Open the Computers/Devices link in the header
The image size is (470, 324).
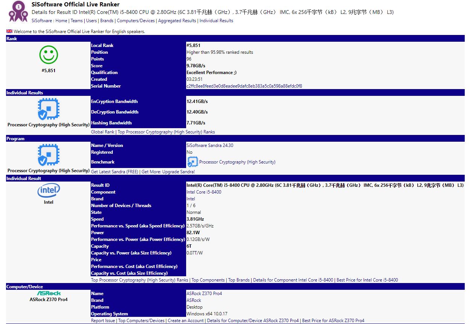(x=136, y=21)
